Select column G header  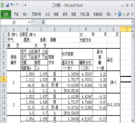(x=100, y=29)
